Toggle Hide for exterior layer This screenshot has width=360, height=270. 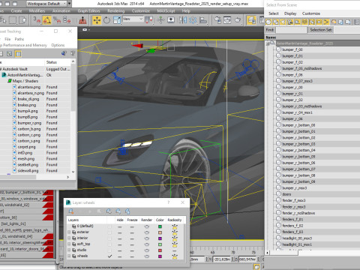click(x=120, y=232)
